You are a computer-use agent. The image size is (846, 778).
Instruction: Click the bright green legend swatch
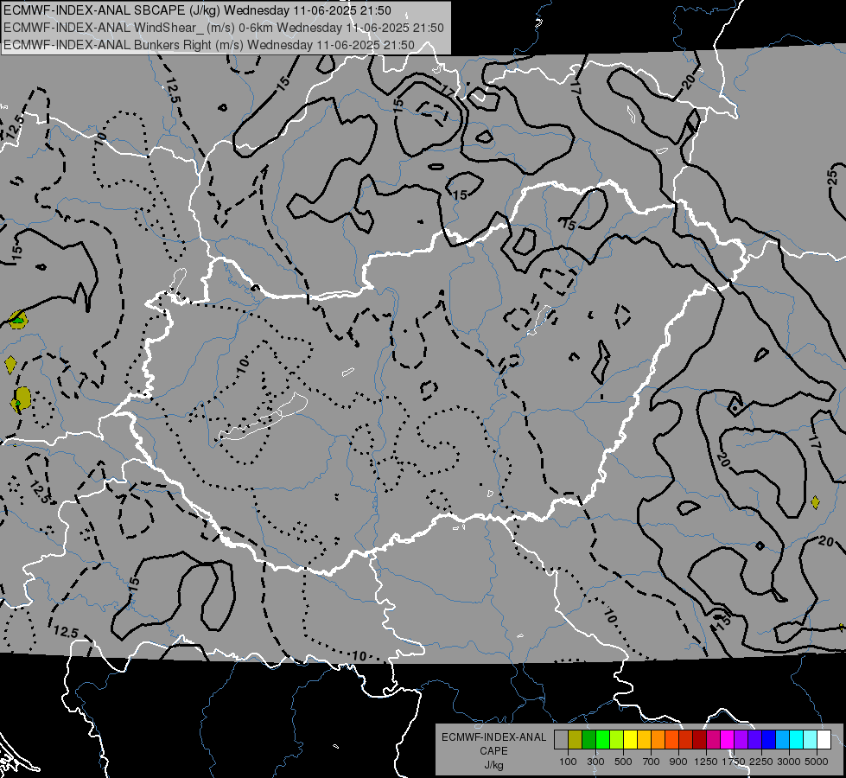pos(602,740)
